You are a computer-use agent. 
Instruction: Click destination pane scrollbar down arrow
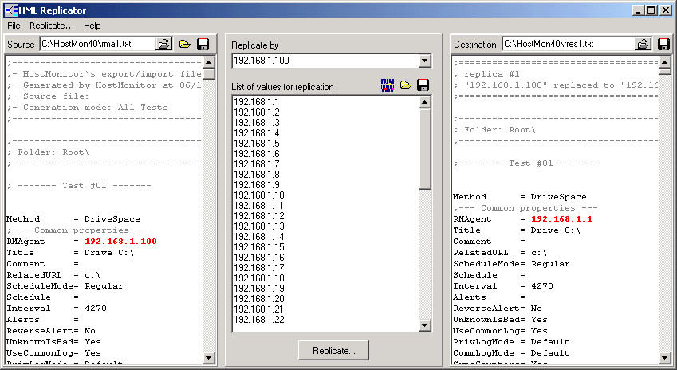[664, 357]
